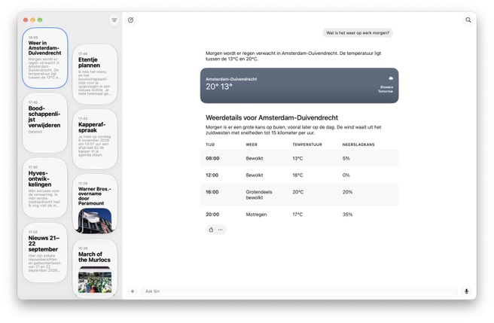
Task: Select the 08:00 time cell
Action: (212, 159)
